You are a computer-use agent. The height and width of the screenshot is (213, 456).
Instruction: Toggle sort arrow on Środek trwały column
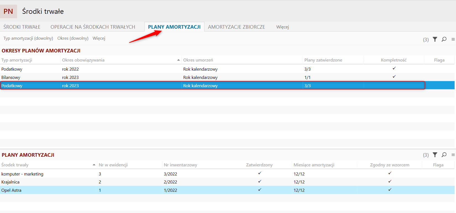94,165
